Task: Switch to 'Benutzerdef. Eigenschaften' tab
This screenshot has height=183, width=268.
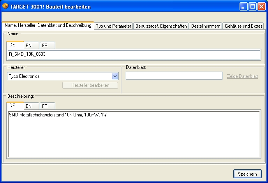Action: [161, 26]
